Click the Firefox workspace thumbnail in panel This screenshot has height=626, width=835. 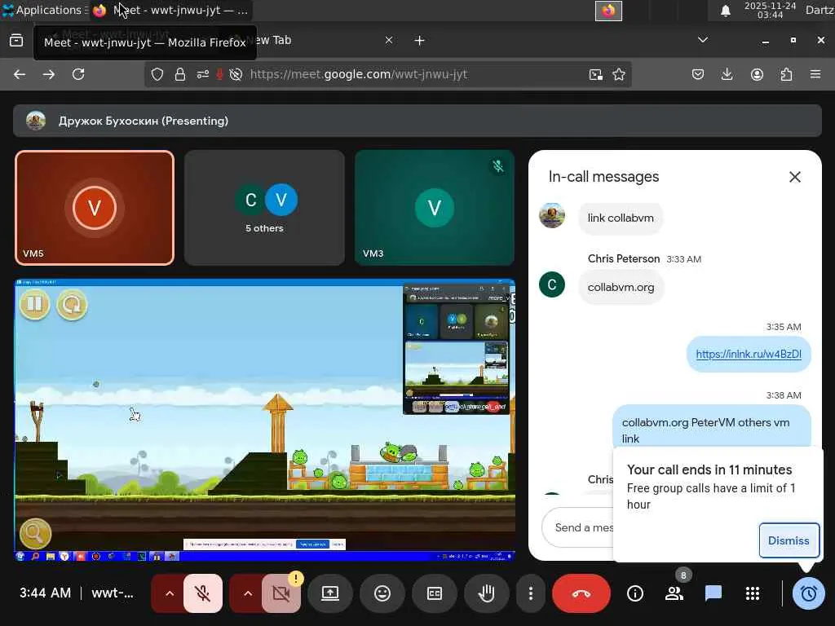608,11
